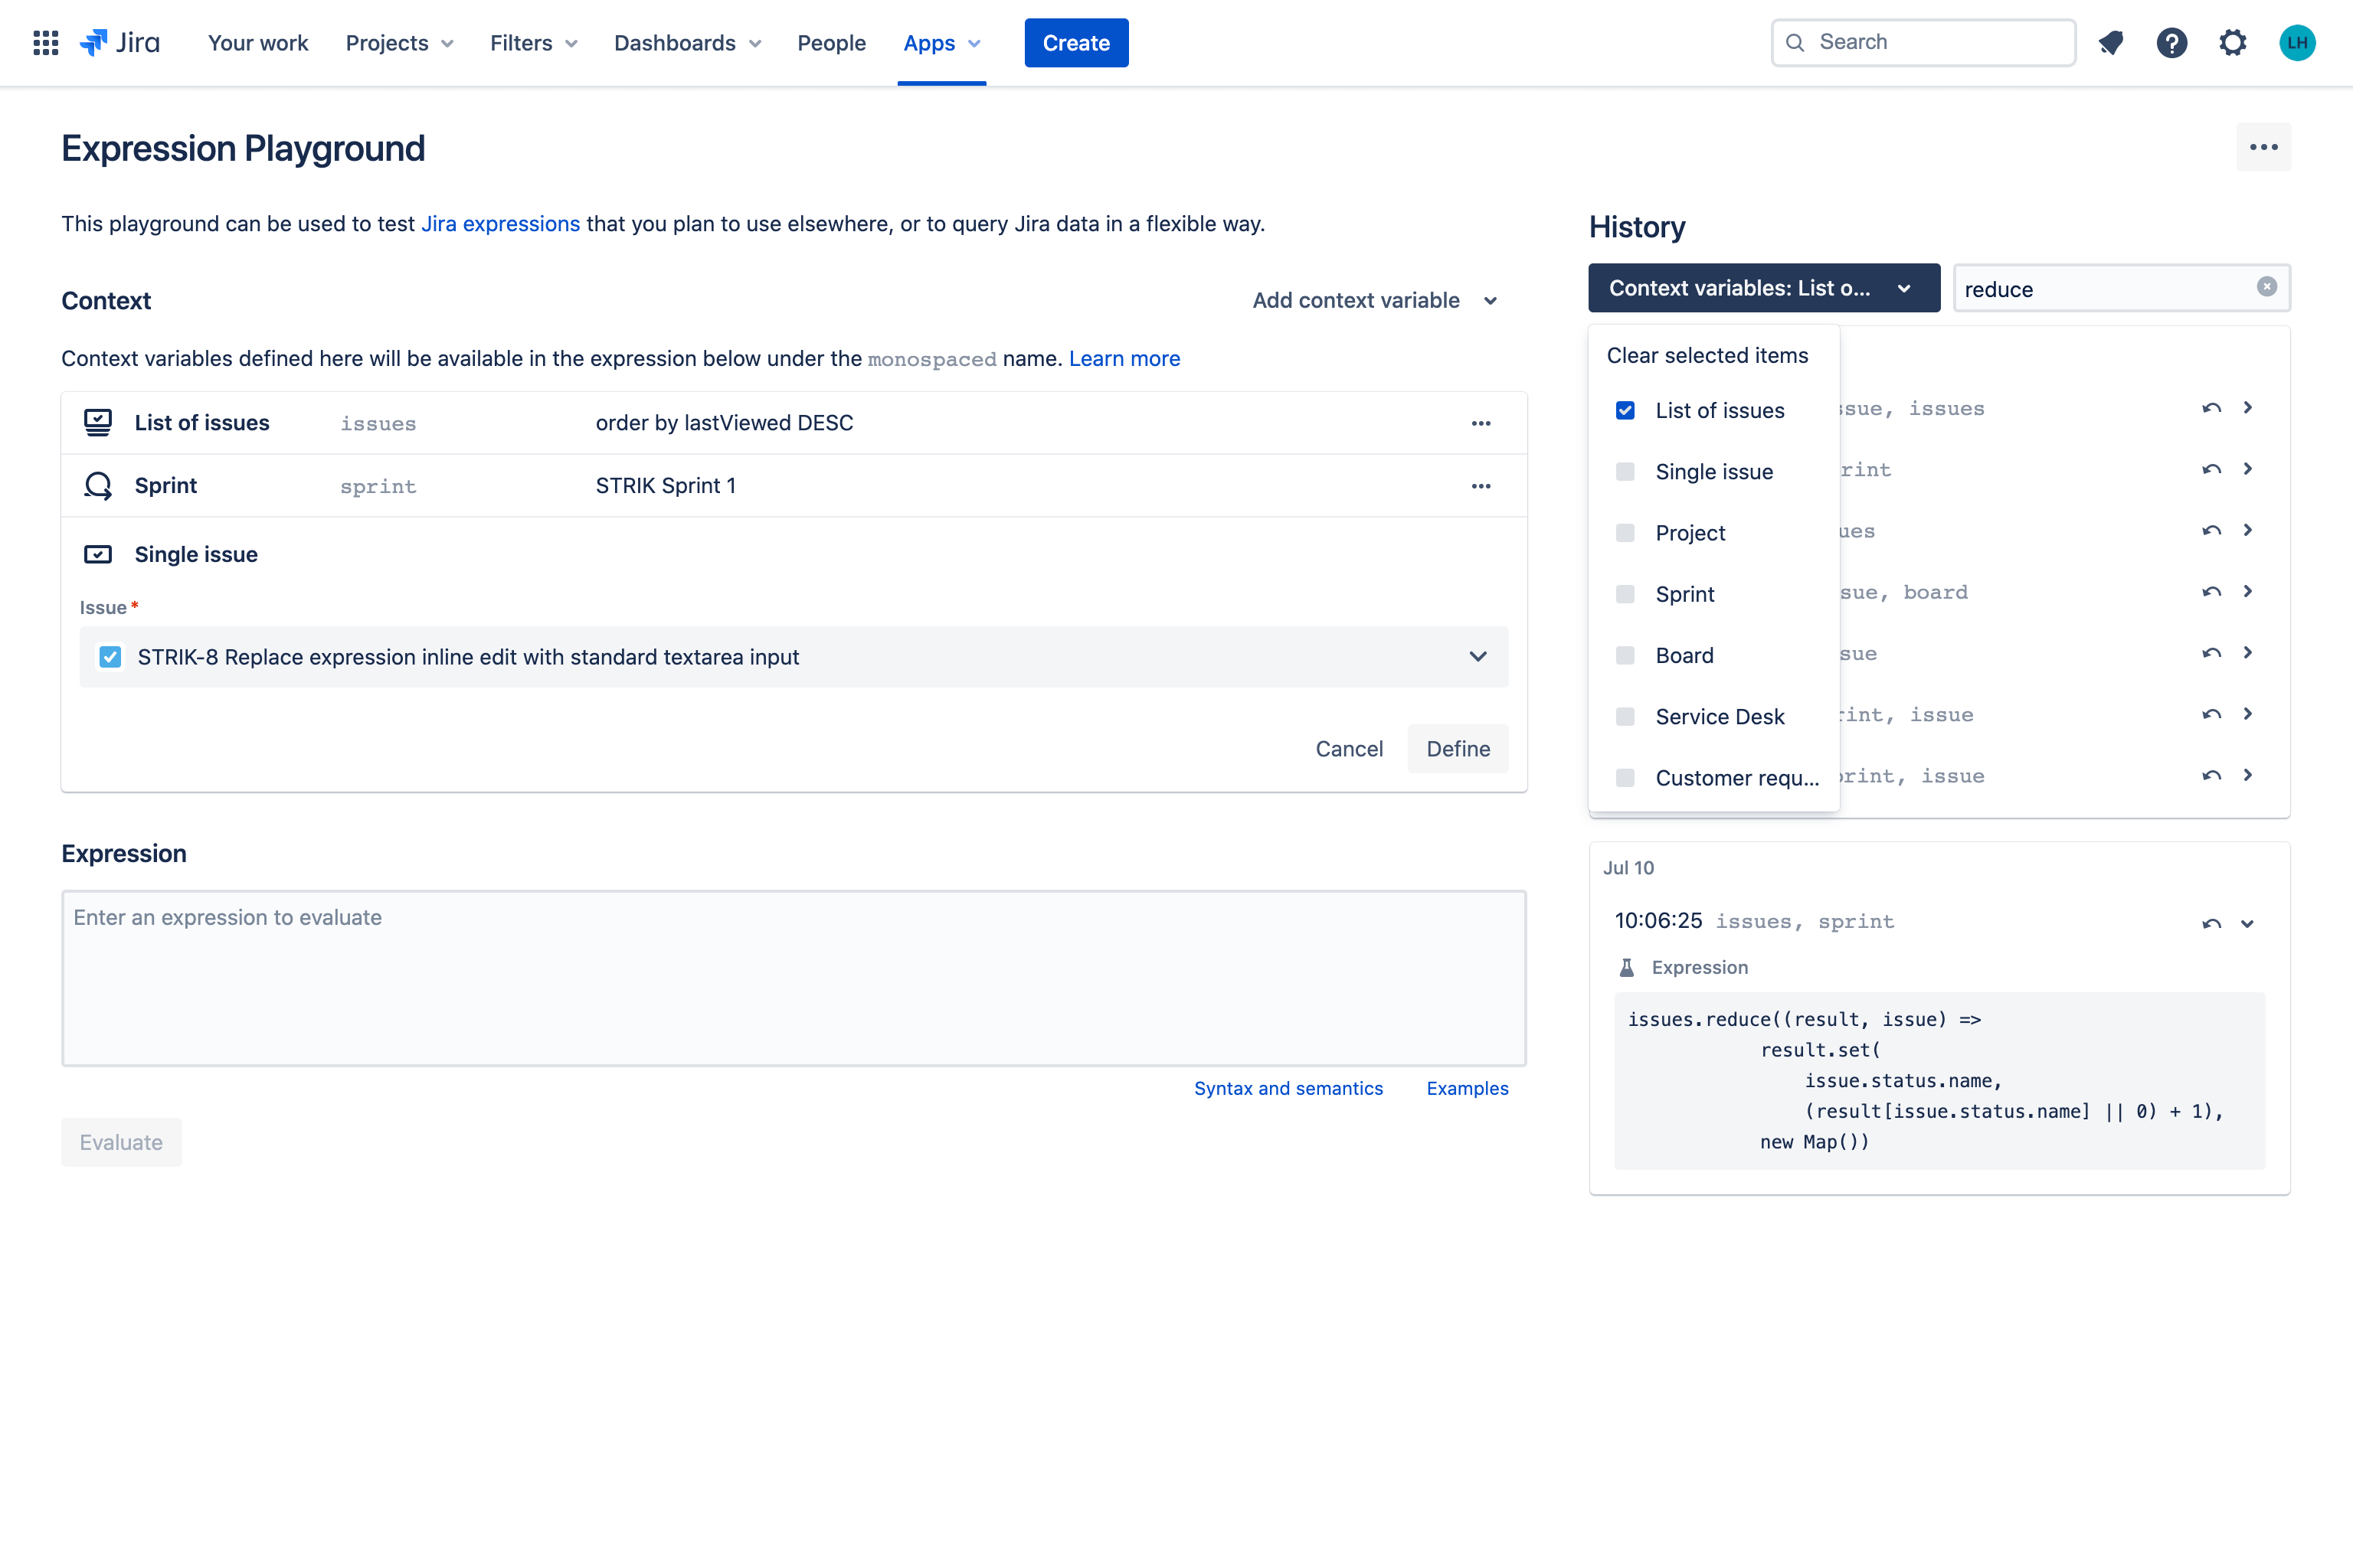
Task: Uncheck the List of issues filter
Action: point(1625,411)
